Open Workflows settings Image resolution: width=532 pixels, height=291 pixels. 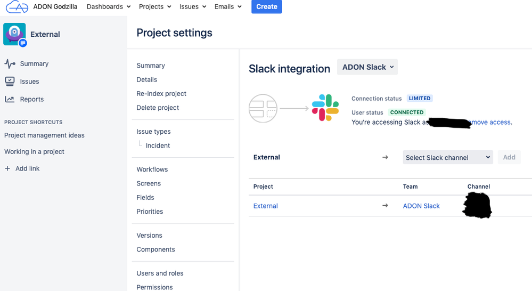click(x=152, y=169)
